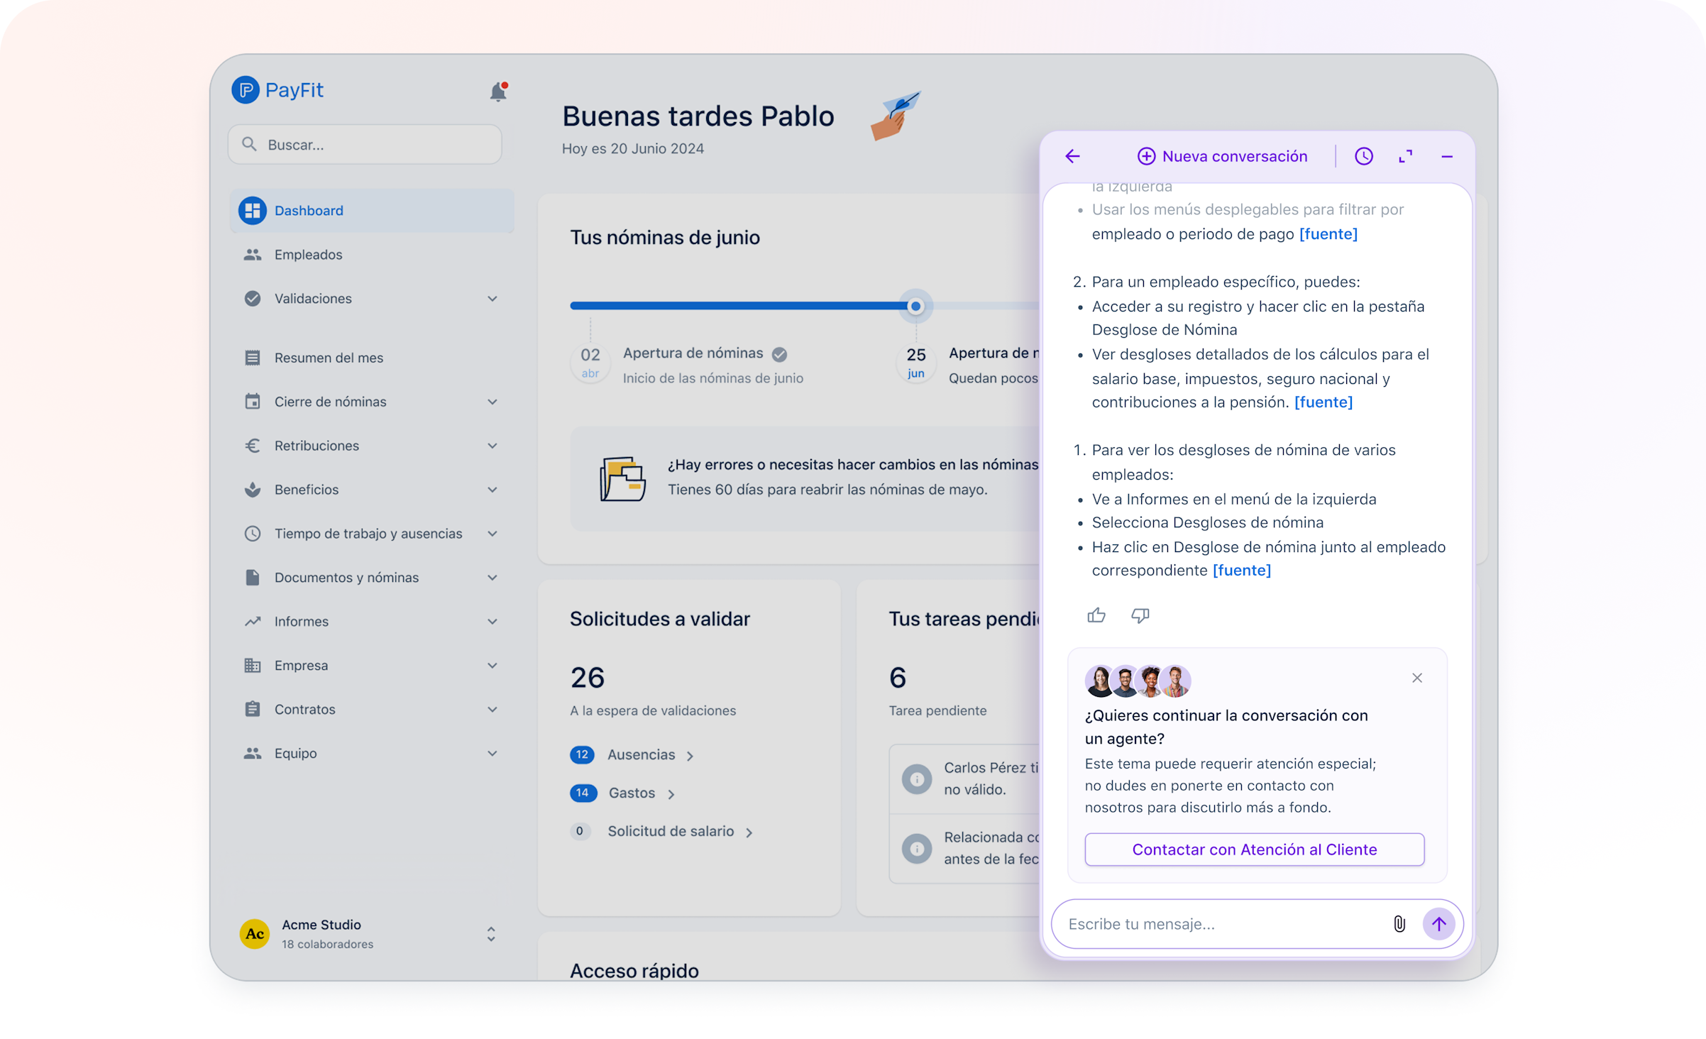This screenshot has width=1706, height=1039.
Task: Click the Beneficios icon
Action: [253, 490]
